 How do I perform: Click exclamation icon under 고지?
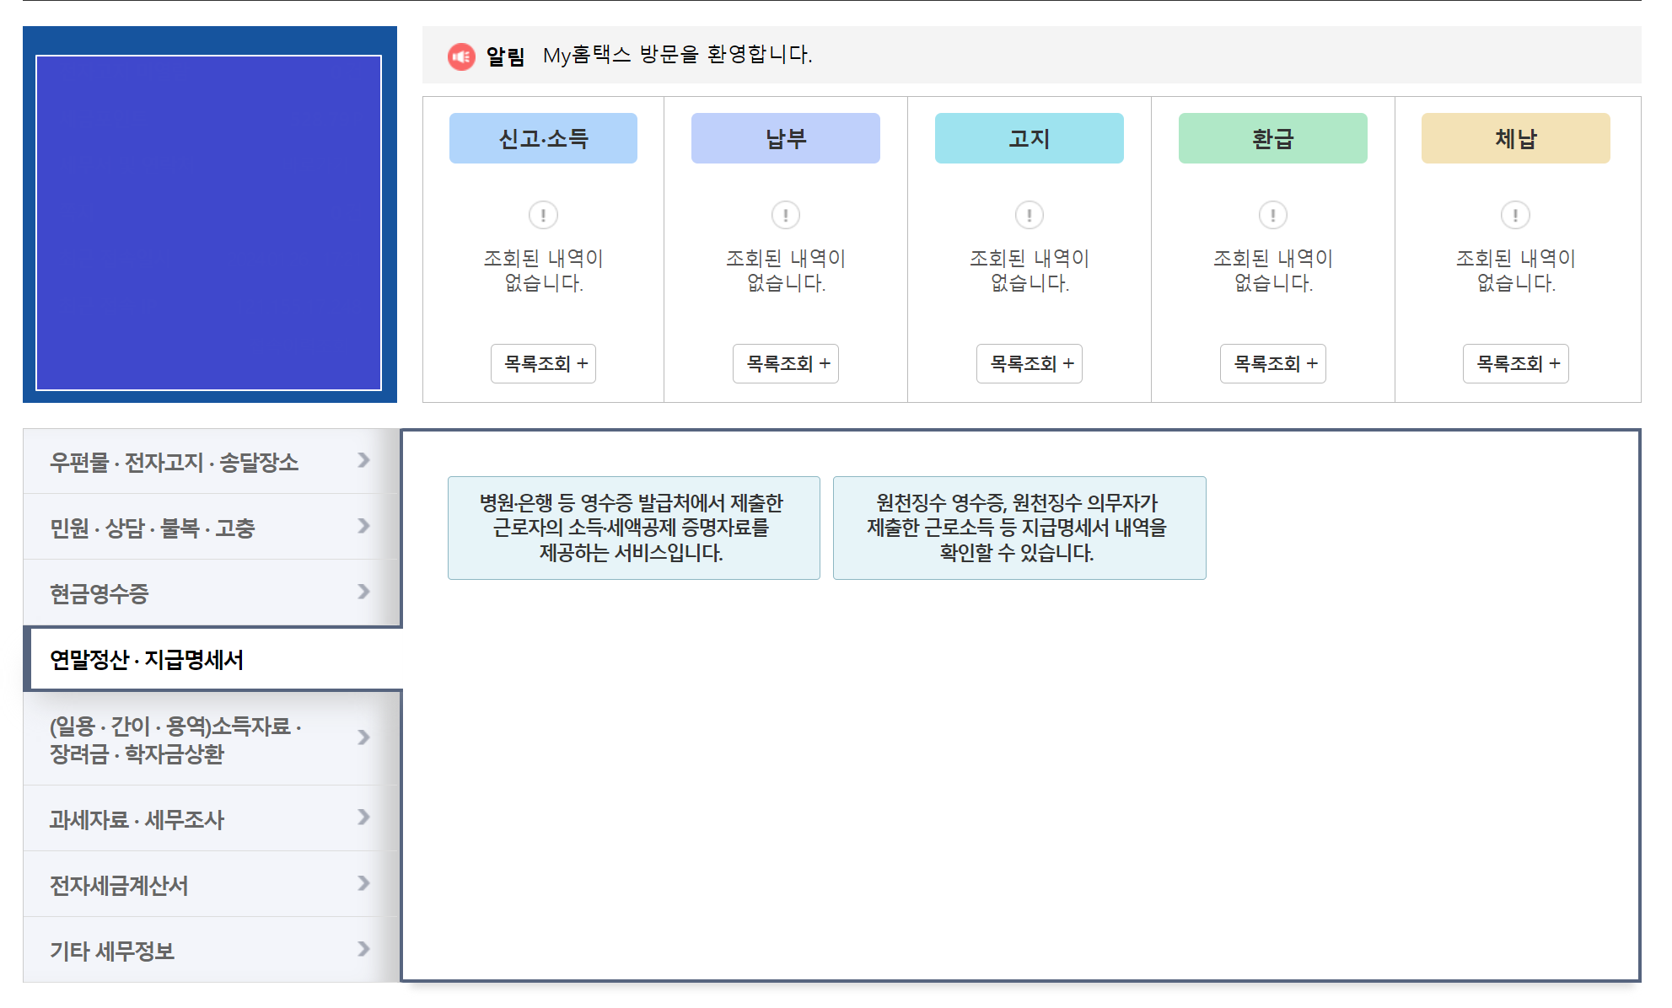click(1030, 215)
